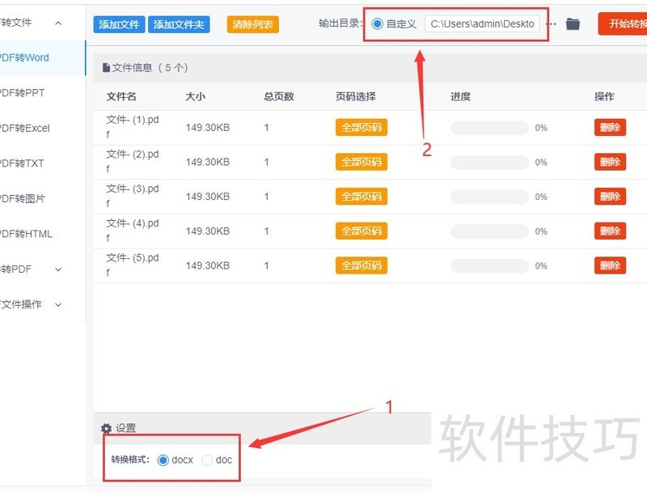
Task: Delete 文件- (3).pdf from list
Action: pyautogui.click(x=610, y=197)
